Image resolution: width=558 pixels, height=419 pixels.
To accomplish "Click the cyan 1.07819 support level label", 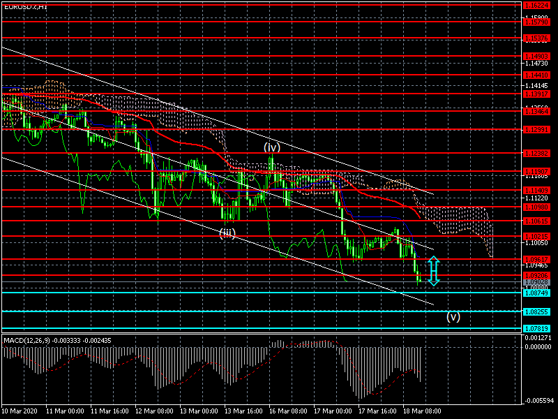I will [536, 328].
